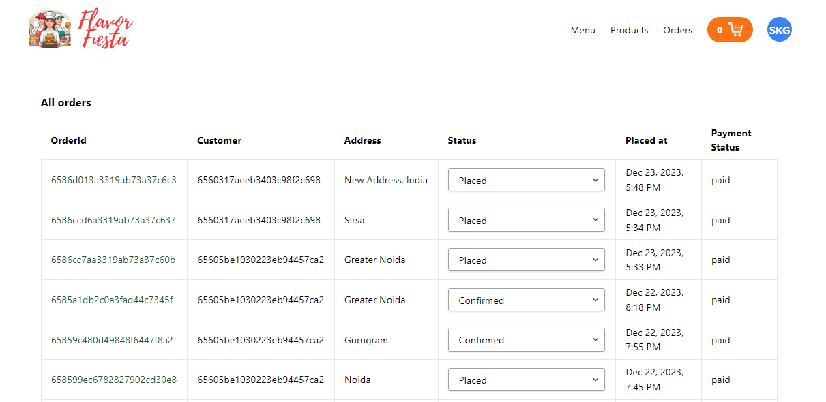Click paid status in the Noida row
This screenshot has height=402, width=826.
coord(721,380)
